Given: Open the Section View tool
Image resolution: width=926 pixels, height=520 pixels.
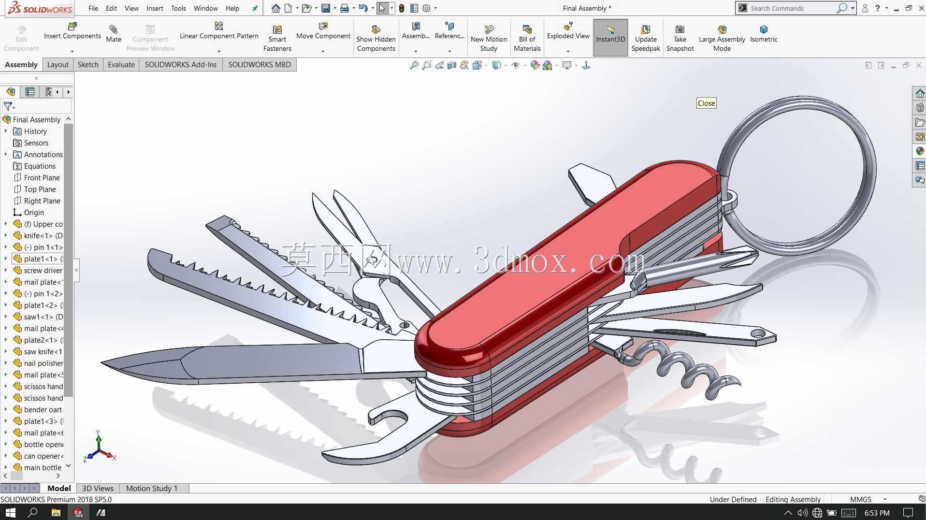Looking at the screenshot, I should (452, 65).
